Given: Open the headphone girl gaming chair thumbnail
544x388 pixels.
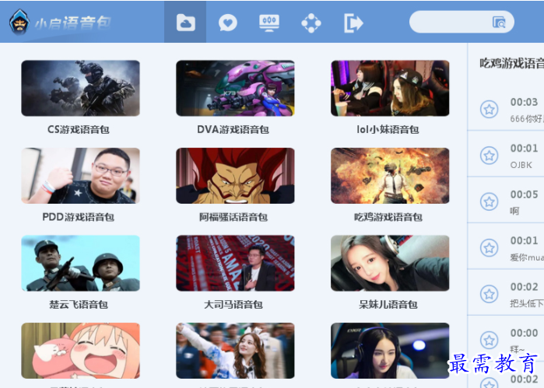Looking at the screenshot, I should [390, 351].
